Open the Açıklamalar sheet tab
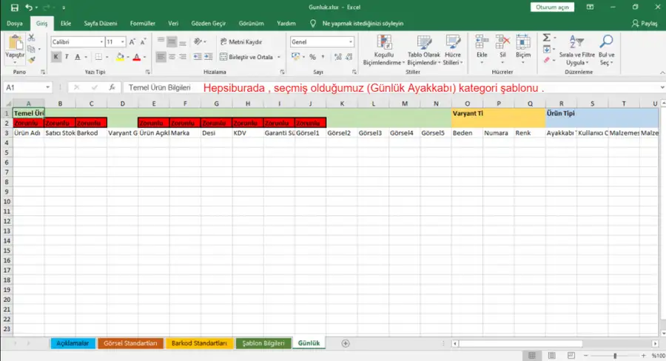Image resolution: width=666 pixels, height=361 pixels. [73, 343]
